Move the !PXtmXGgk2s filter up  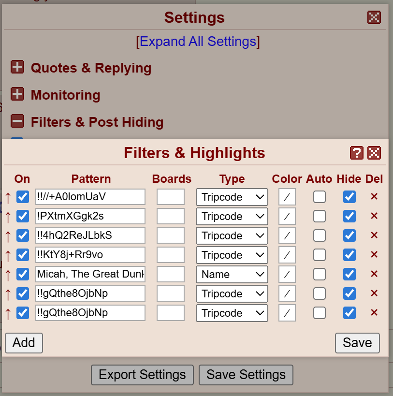click(x=8, y=217)
